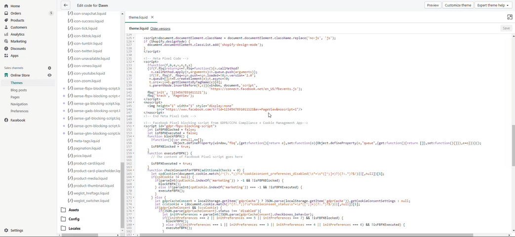Fold the code block at line 151
Screen dimensions: 515x237
[x=134, y=126]
